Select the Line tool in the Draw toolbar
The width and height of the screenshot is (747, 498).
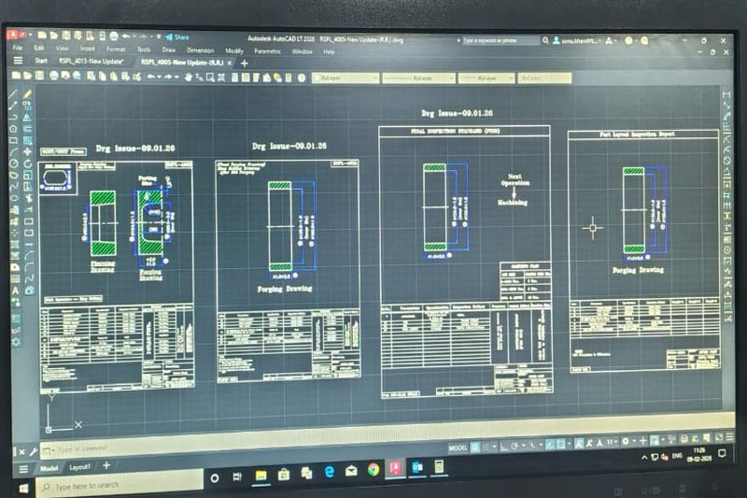14,94
